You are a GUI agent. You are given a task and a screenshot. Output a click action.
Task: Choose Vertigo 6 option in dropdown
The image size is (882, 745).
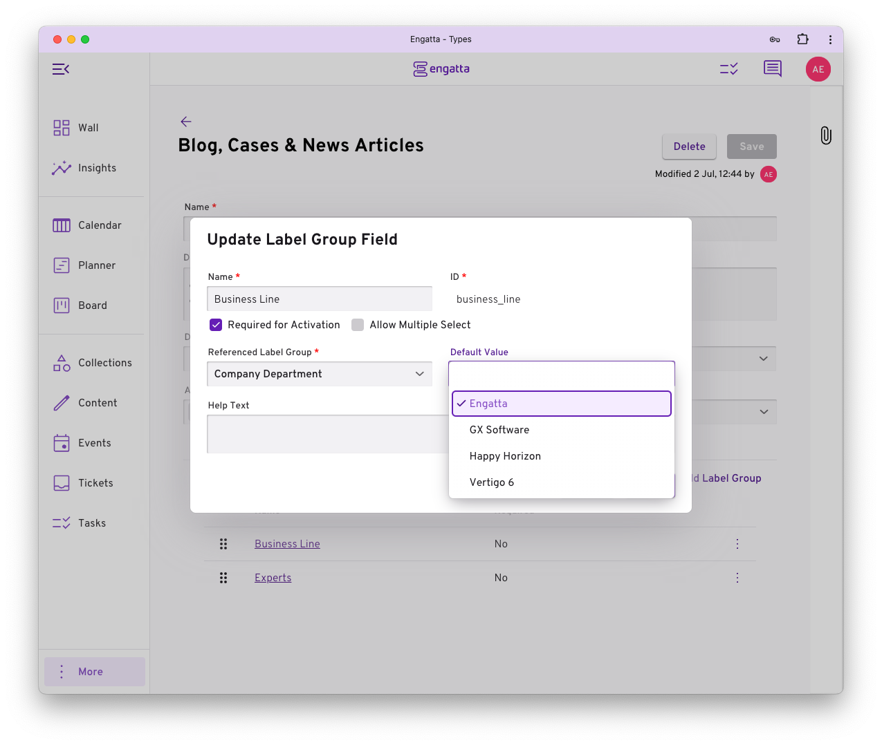click(x=492, y=482)
